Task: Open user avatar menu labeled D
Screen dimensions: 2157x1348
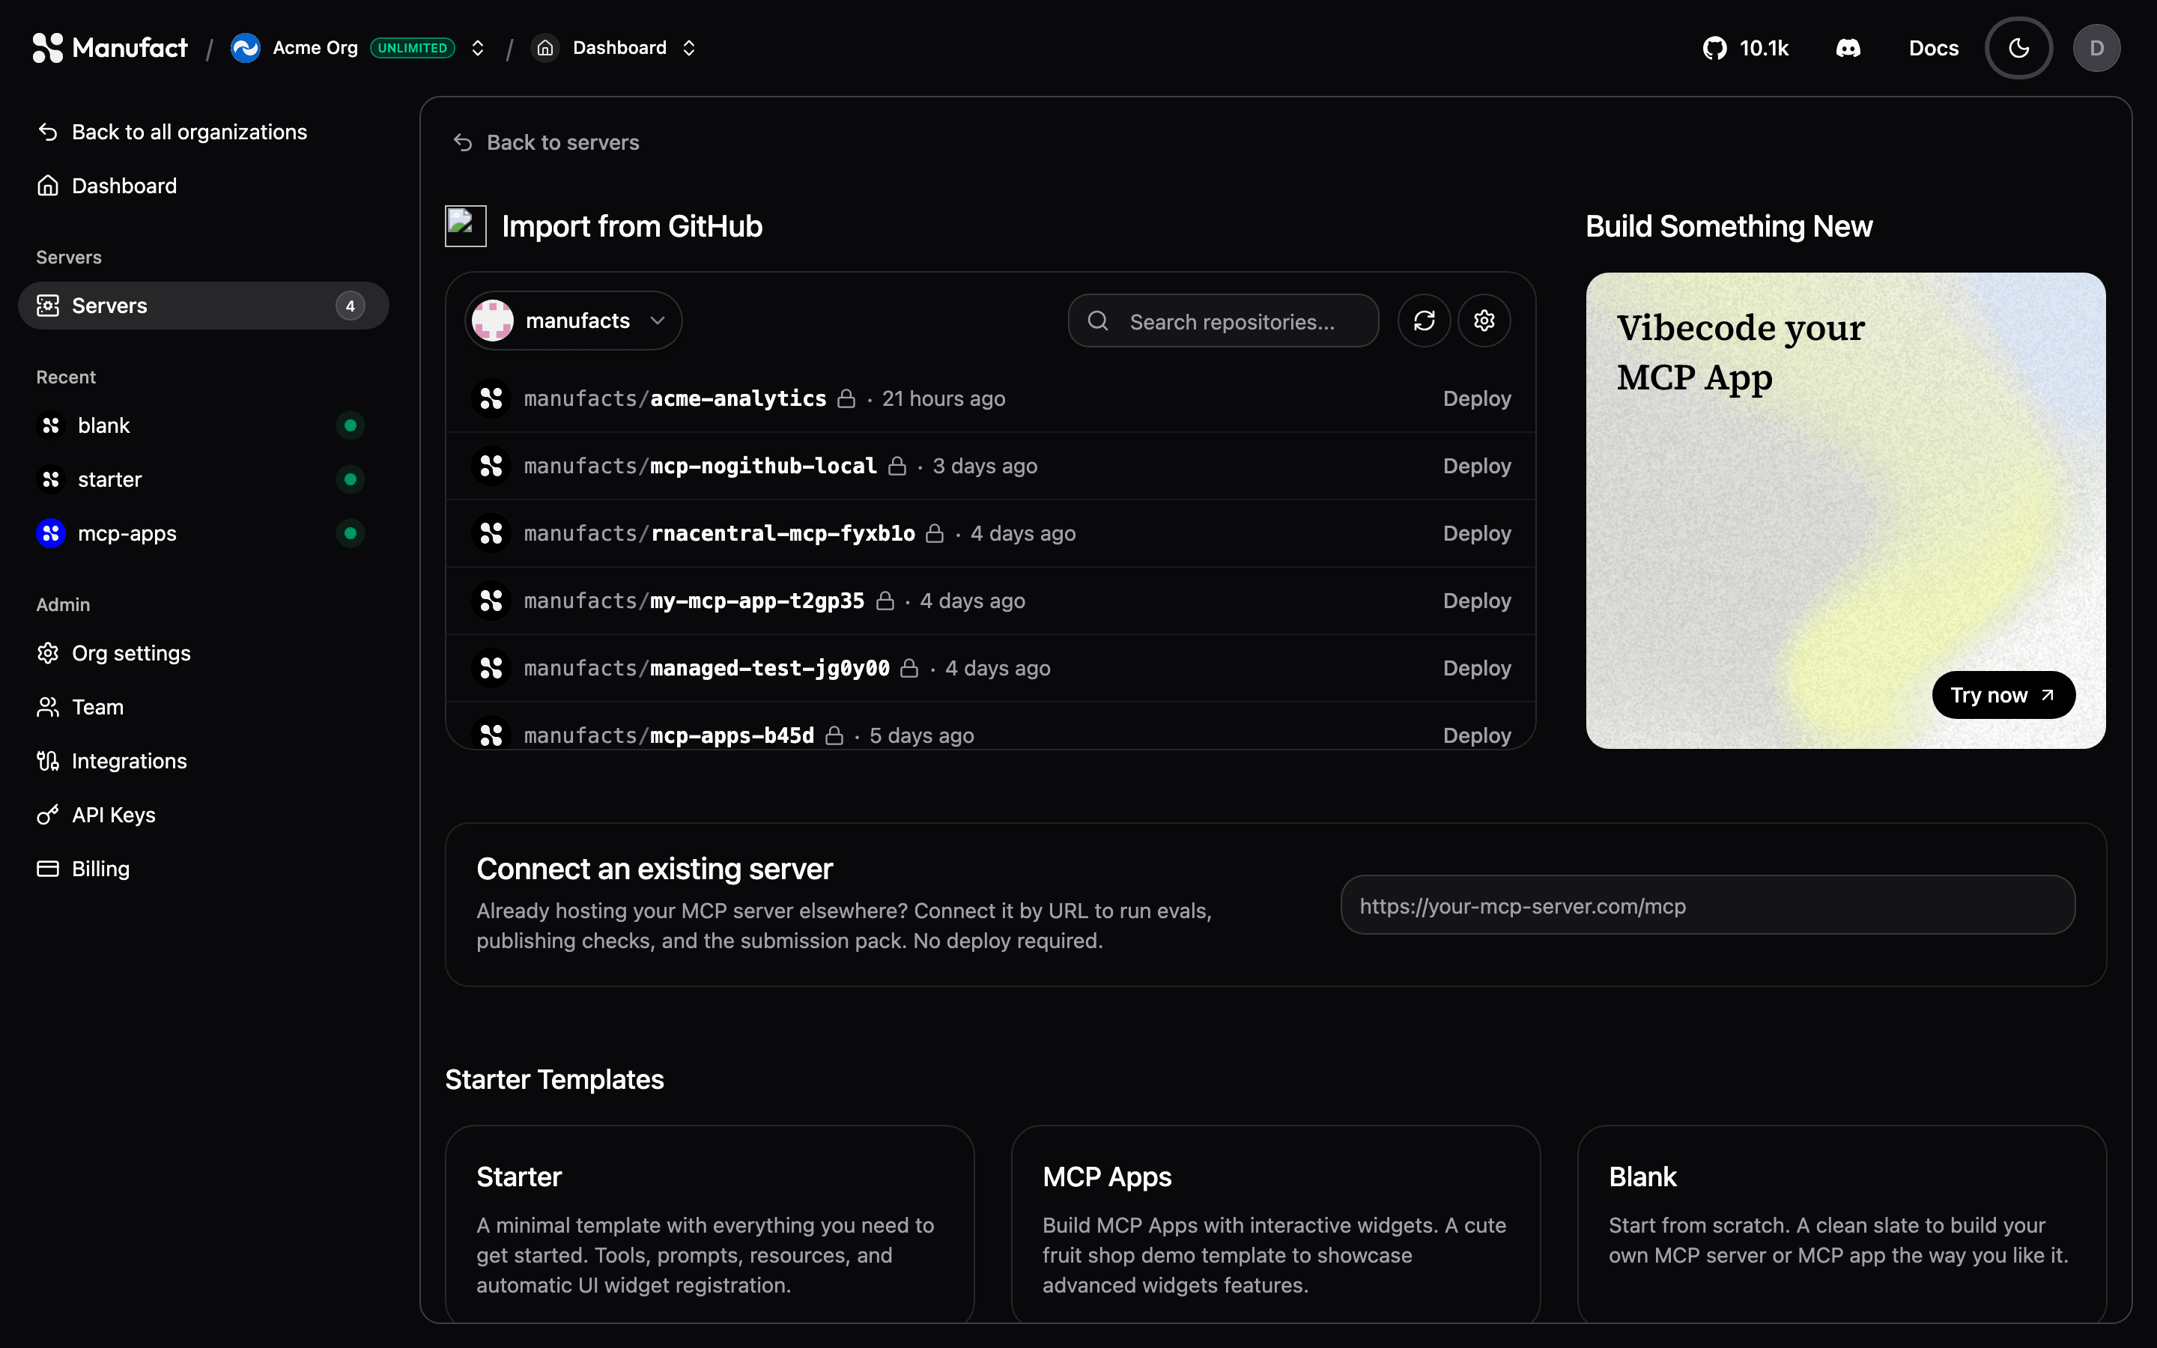Action: click(x=2096, y=48)
